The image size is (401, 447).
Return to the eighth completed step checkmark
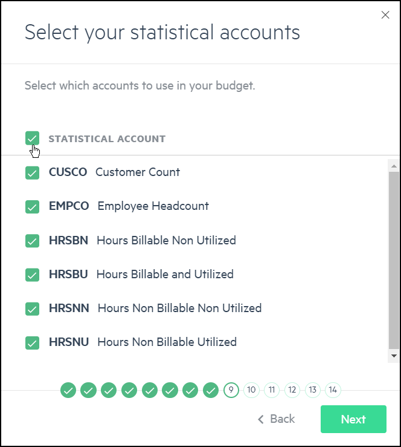(211, 390)
